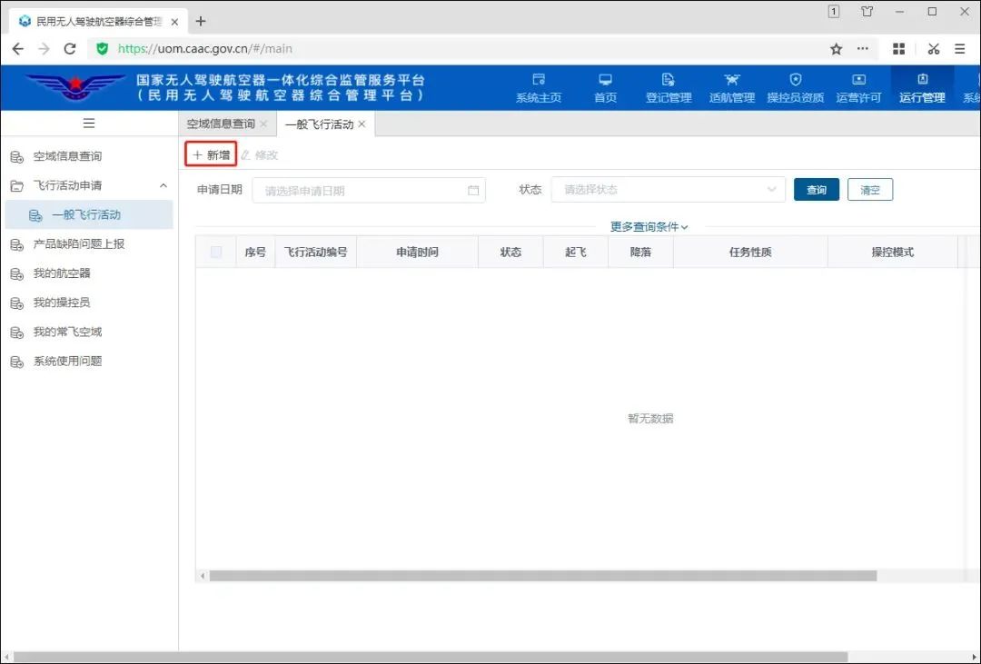This screenshot has height=664, width=981.
Task: Open 适航管理 drone icon in header
Action: [731, 81]
